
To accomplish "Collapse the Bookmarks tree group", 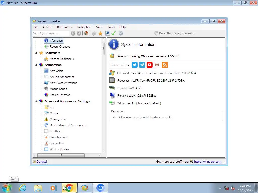I will coord(36,53).
